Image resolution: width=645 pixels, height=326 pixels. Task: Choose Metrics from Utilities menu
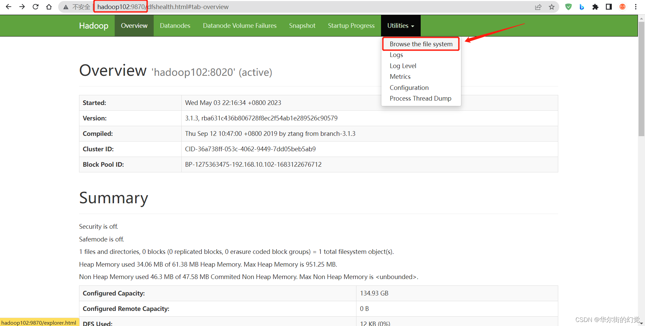click(421, 76)
